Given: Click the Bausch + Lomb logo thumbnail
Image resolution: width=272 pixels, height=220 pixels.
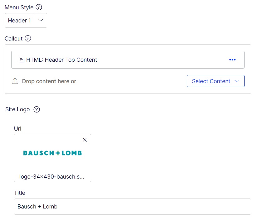Looking at the screenshot, I should [x=52, y=153].
